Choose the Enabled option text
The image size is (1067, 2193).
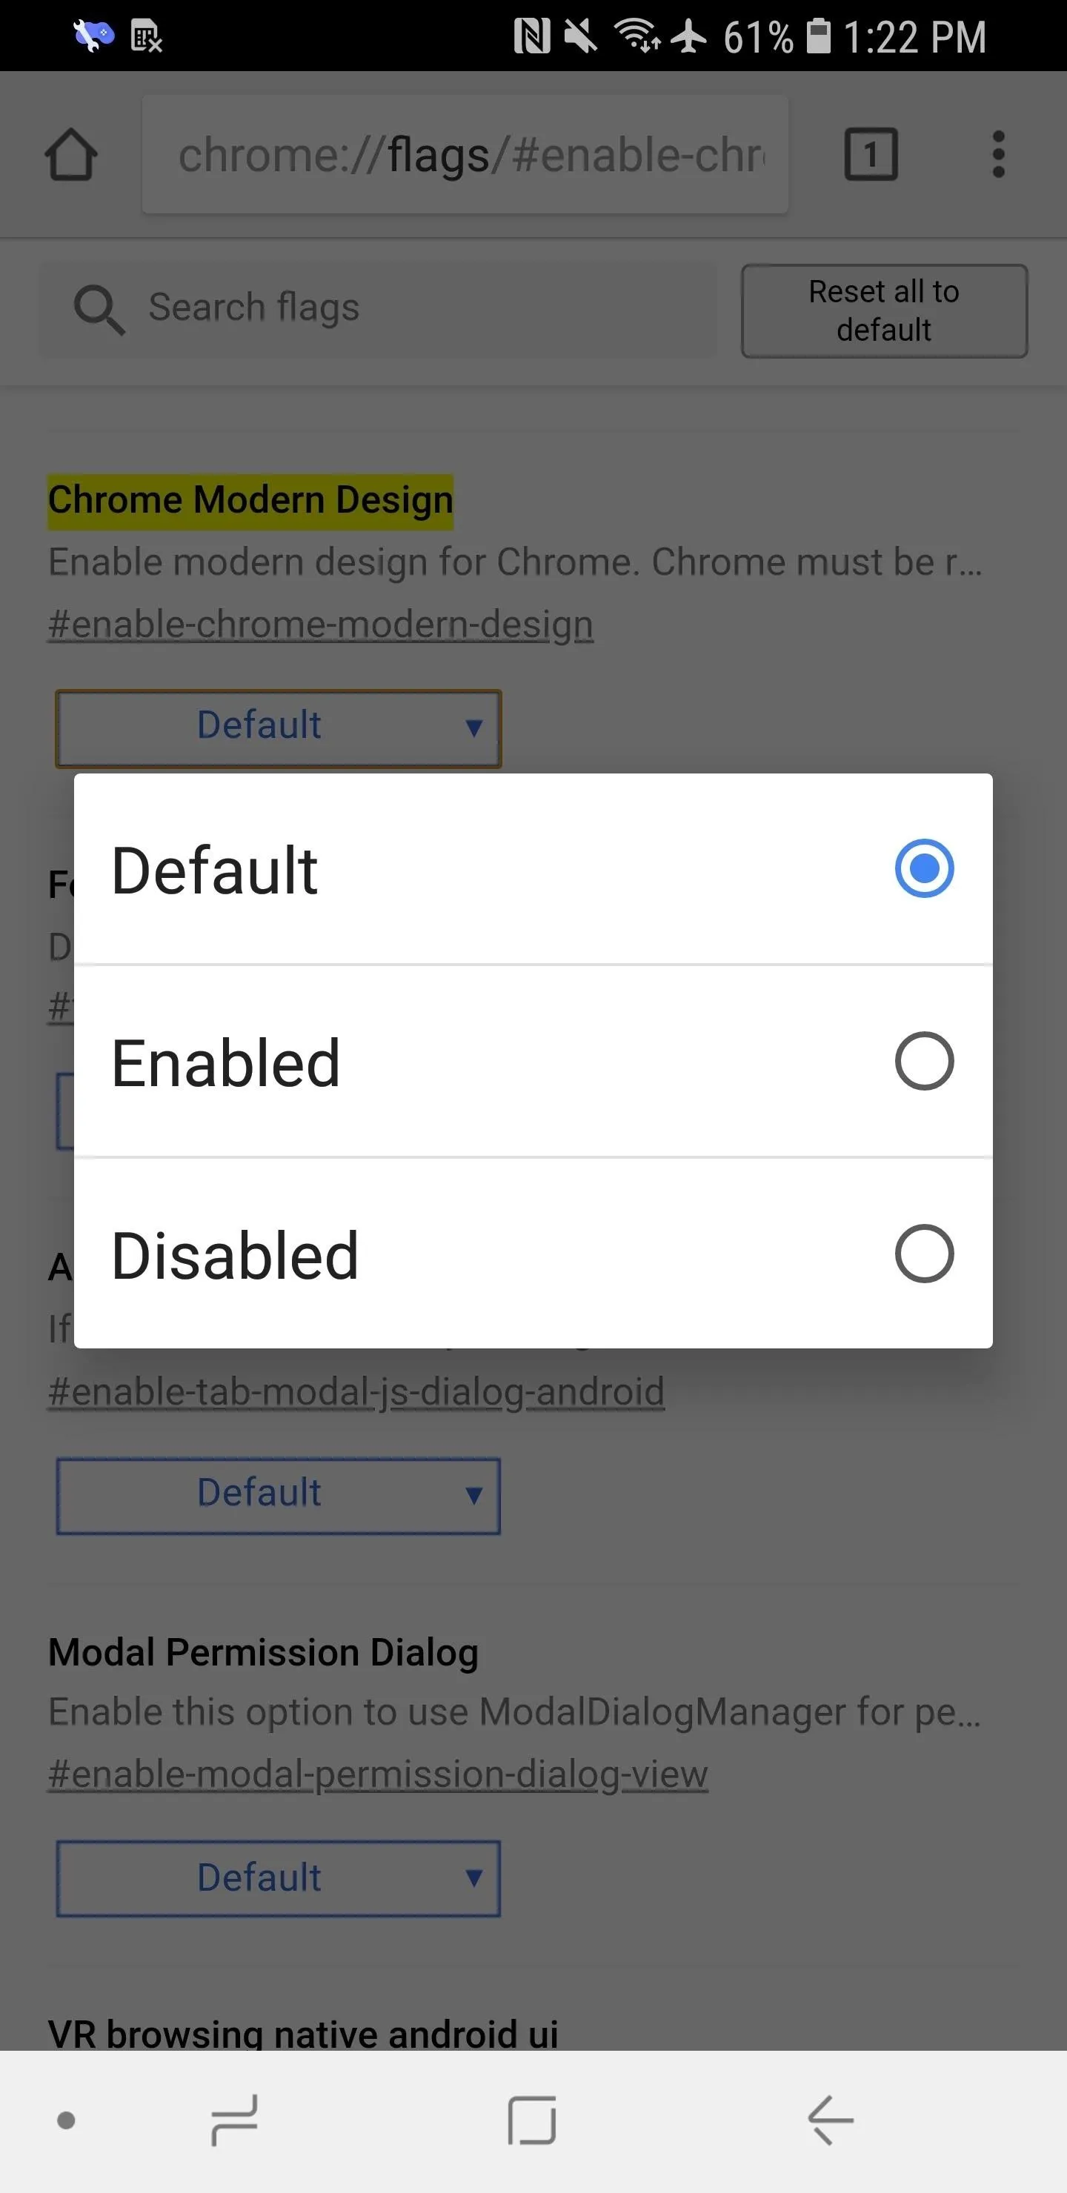(226, 1062)
